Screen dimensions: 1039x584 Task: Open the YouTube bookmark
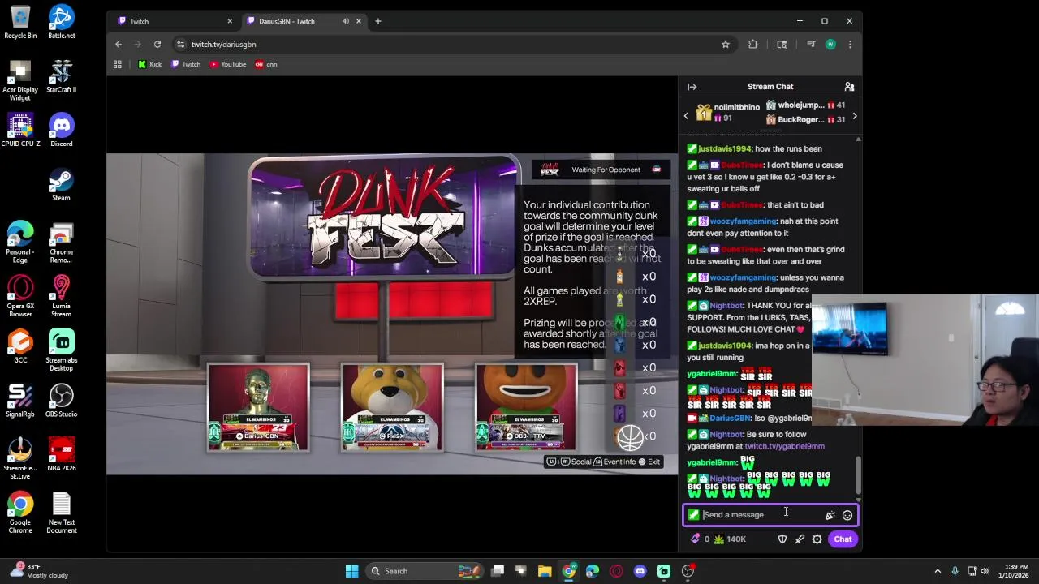coord(228,64)
